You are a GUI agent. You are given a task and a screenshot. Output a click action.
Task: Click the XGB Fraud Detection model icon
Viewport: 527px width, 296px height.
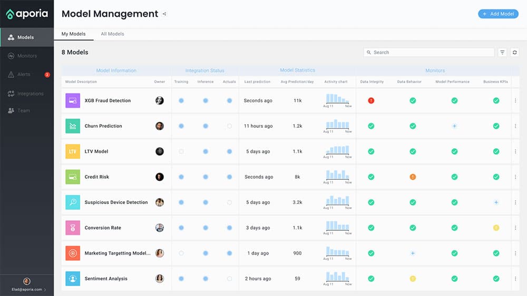coord(73,100)
